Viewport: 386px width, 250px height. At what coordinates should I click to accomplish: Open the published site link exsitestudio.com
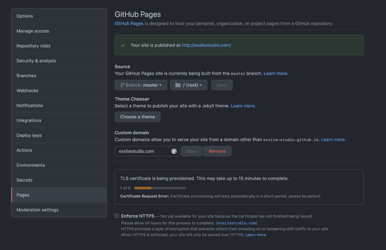pyautogui.click(x=206, y=45)
